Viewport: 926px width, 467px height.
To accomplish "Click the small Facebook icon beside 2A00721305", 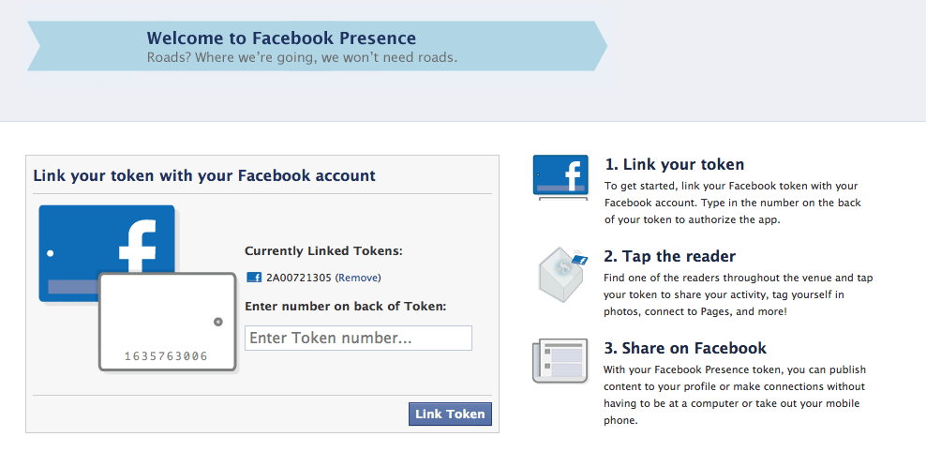I will click(254, 278).
